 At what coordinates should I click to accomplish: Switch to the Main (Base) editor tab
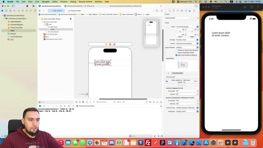pyautogui.click(x=56, y=11)
